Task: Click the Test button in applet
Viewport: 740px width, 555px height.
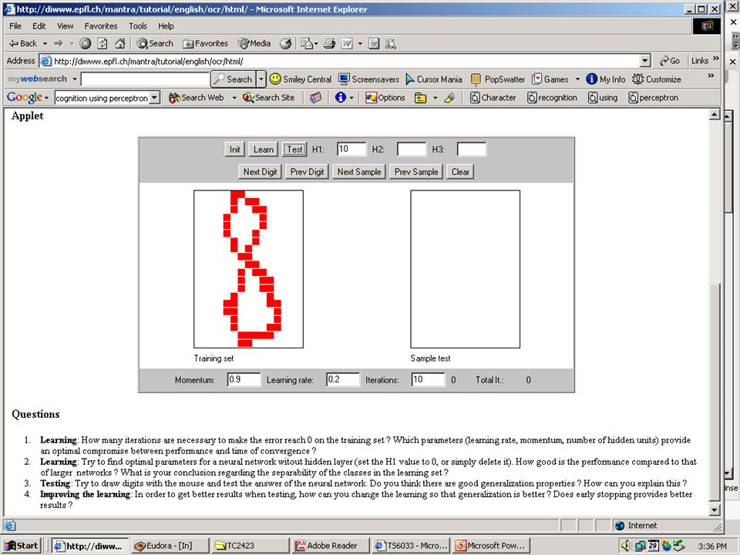Action: [x=294, y=150]
